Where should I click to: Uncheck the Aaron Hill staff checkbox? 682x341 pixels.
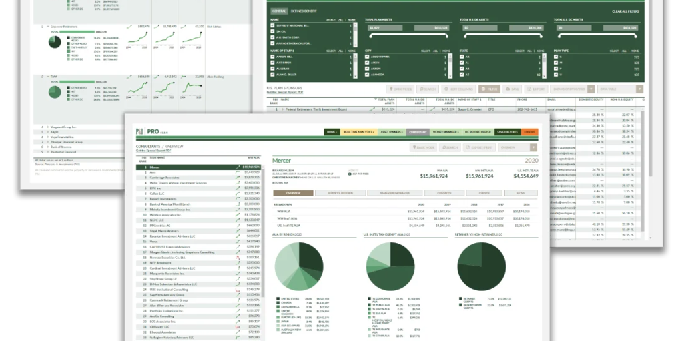pos(272,57)
